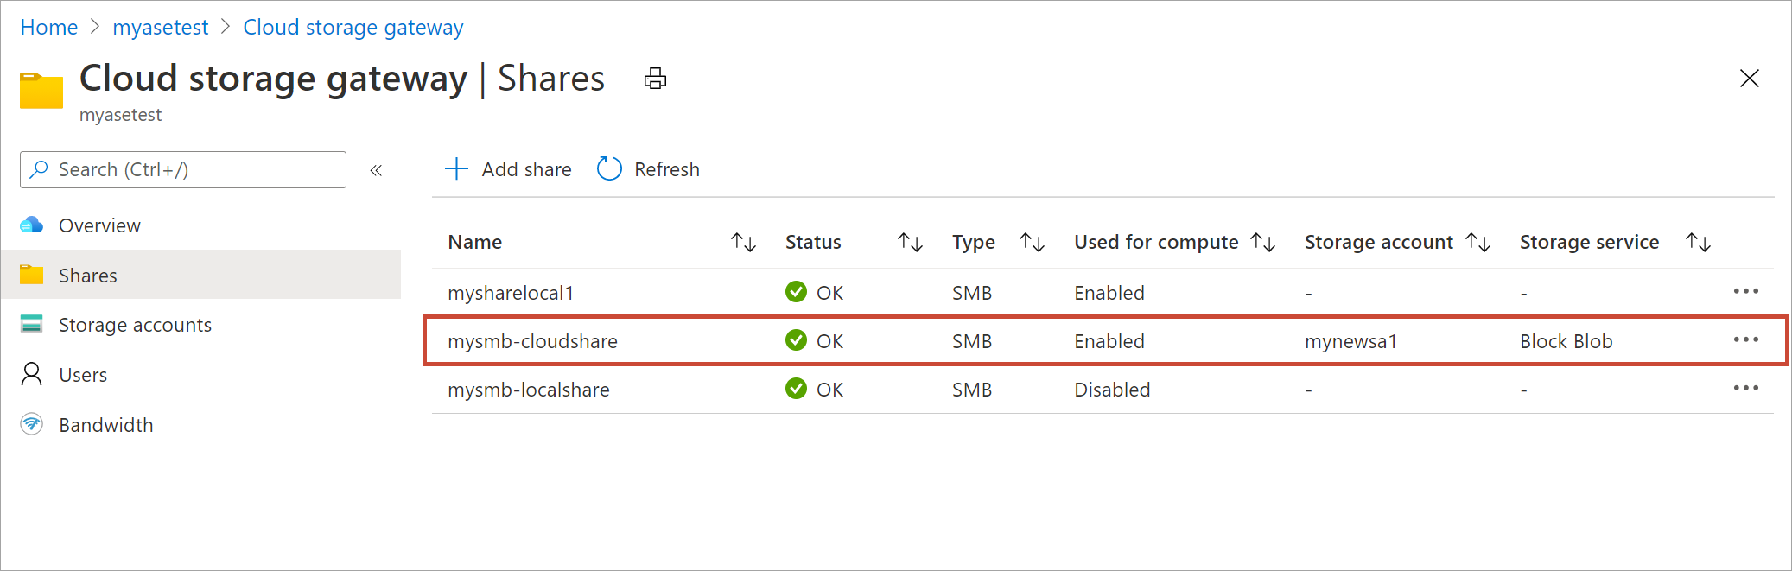Click the Add share plus icon
The image size is (1792, 571).
tap(456, 169)
